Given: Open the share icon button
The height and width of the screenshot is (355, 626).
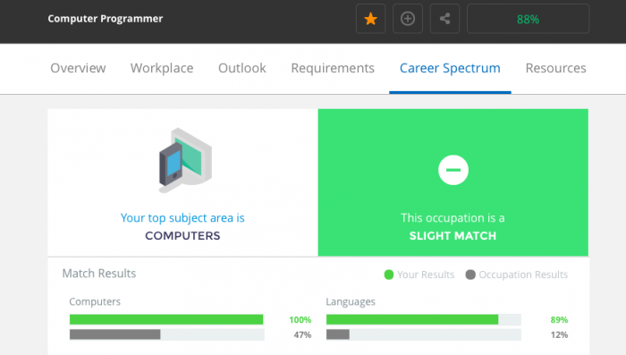Looking at the screenshot, I should pyautogui.click(x=444, y=19).
